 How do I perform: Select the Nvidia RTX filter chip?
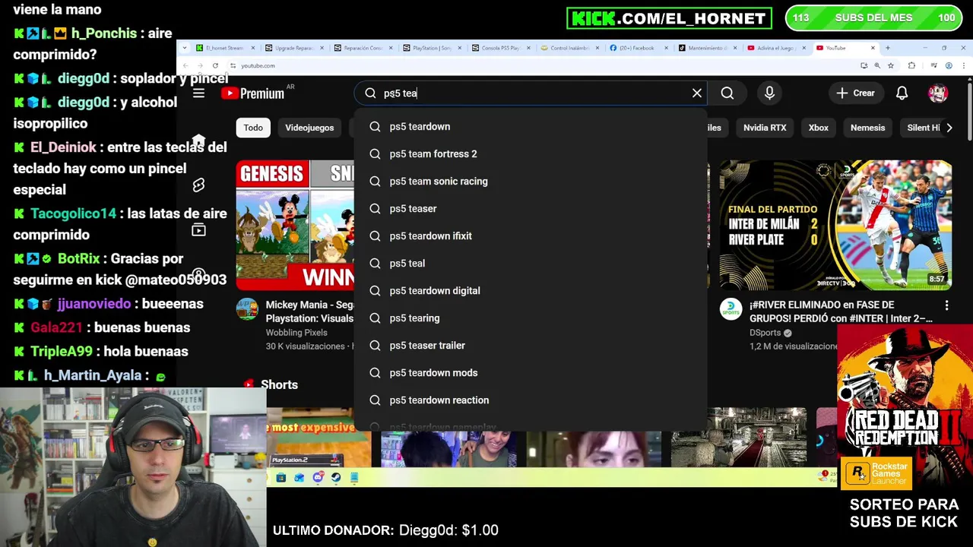pos(765,128)
